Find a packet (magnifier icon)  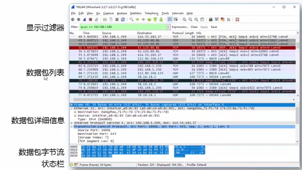[x=131, y=19]
